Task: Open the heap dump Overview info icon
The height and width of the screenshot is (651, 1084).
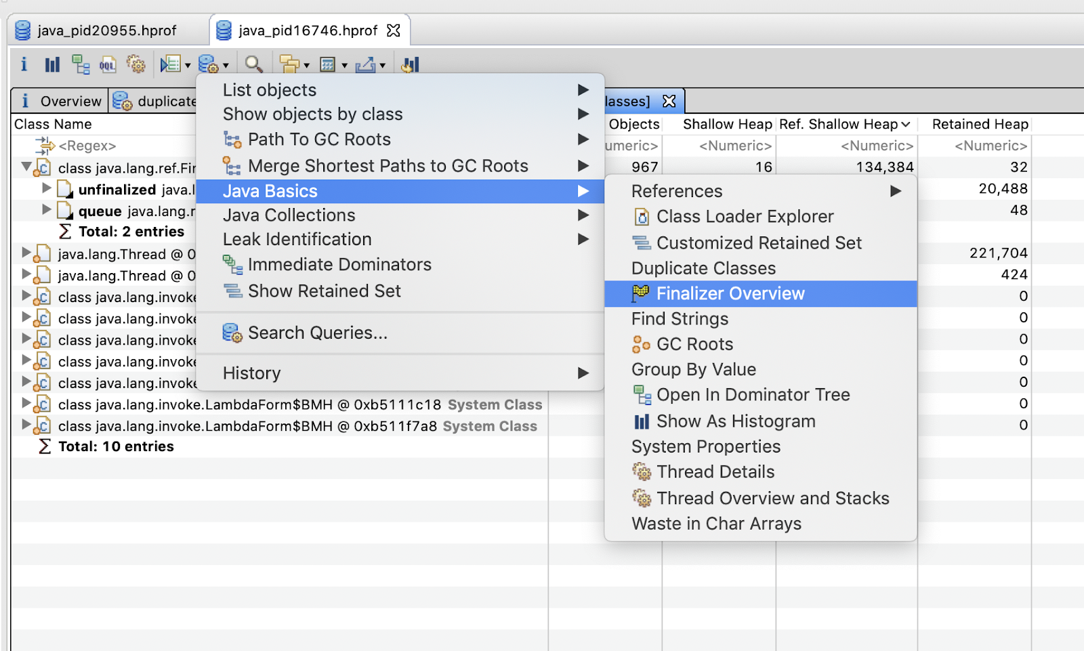Action: point(24,64)
